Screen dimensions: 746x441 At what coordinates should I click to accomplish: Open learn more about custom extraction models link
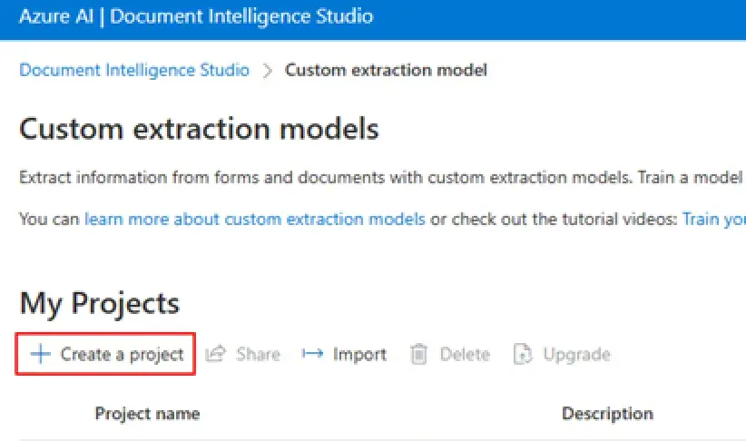(254, 220)
